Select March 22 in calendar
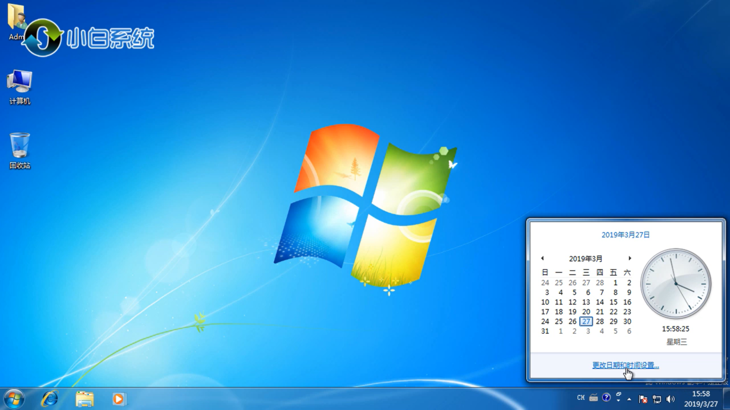This screenshot has width=730, height=410. click(x=613, y=311)
